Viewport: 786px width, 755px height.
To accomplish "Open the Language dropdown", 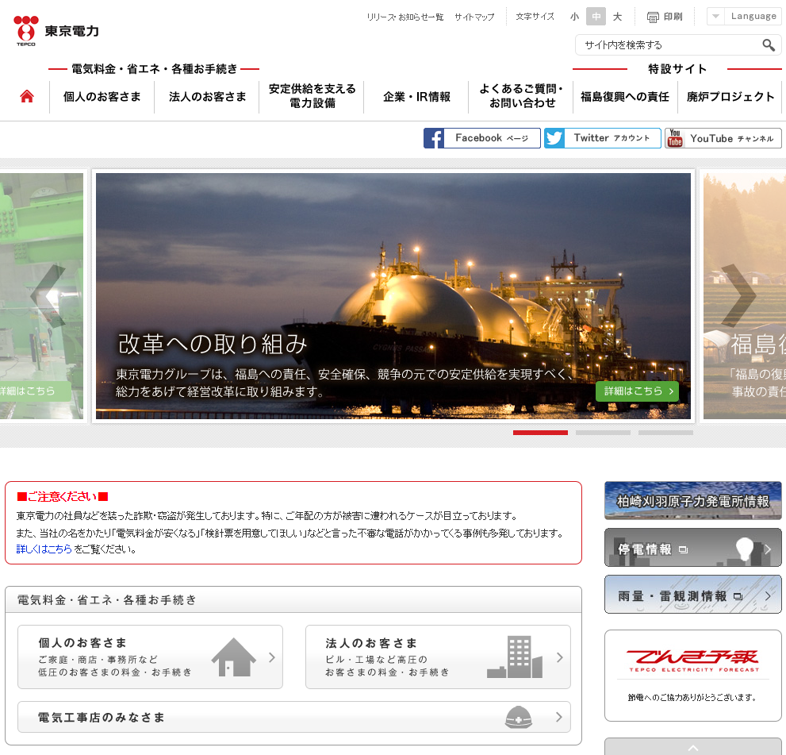I will point(746,14).
